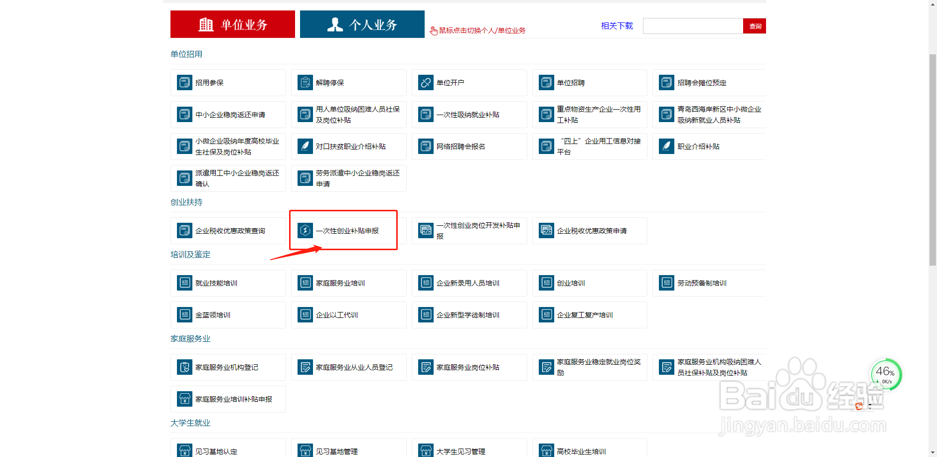Click the 解聘停保 clipboard icon

click(x=305, y=83)
